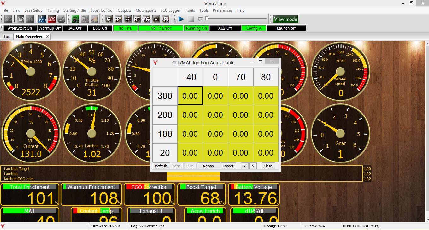Screen dimensions: 429x230
Task: Open the IGN 2D table icon
Action: click(118, 19)
